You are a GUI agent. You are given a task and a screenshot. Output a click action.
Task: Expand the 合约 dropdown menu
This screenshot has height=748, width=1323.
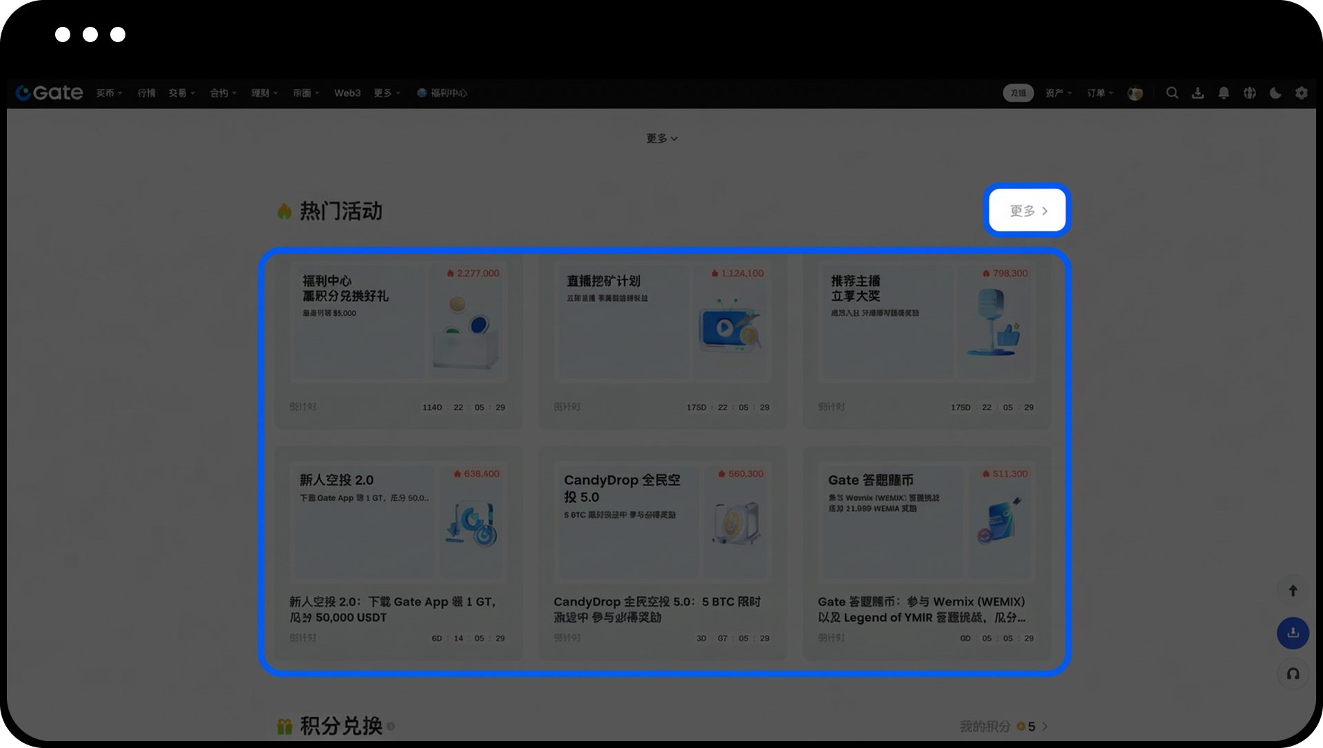(x=223, y=93)
